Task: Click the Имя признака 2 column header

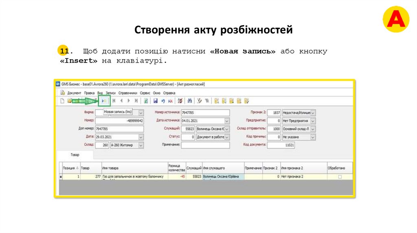Action: coord(304,168)
